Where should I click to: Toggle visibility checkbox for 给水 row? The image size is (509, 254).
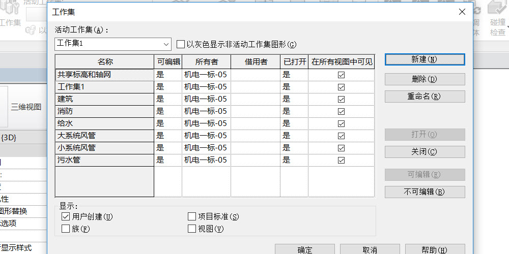click(x=341, y=123)
